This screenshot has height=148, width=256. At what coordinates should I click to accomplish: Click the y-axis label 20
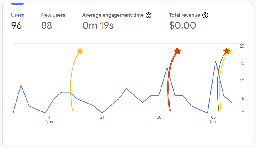(242, 46)
